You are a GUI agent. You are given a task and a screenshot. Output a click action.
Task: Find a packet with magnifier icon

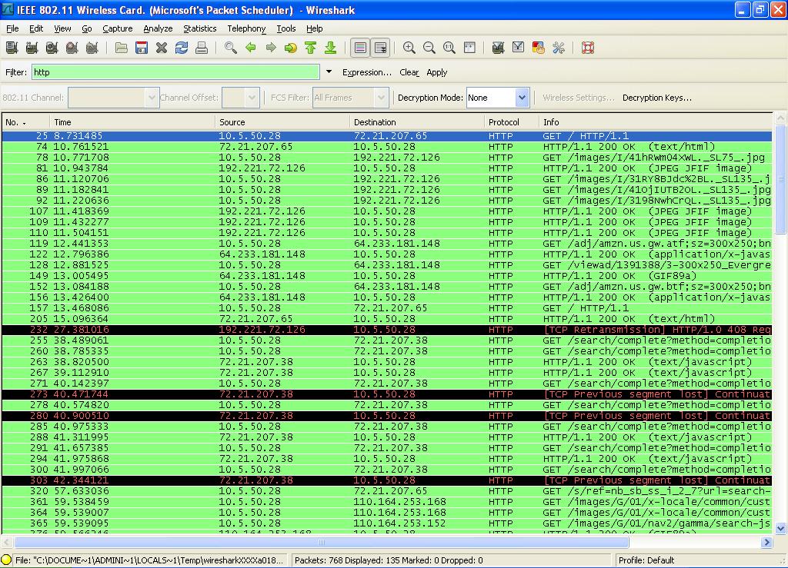coord(231,48)
